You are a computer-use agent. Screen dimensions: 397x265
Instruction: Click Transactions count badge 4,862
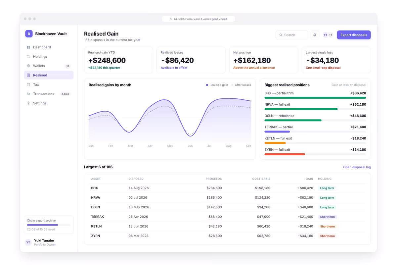tap(65, 94)
